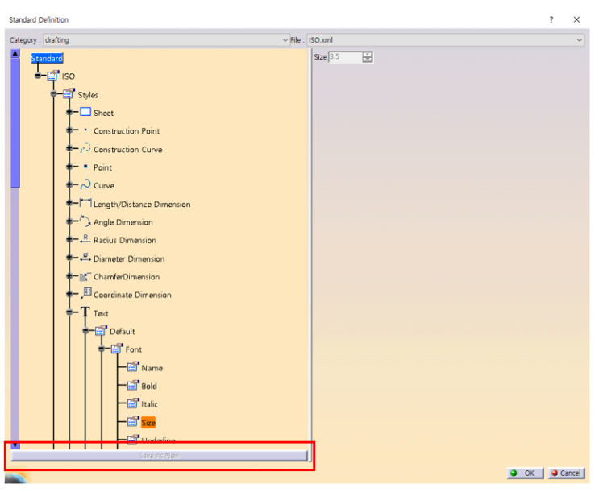Open the File ISO.xml dropdown
This screenshot has height=492, width=599.
[x=446, y=40]
